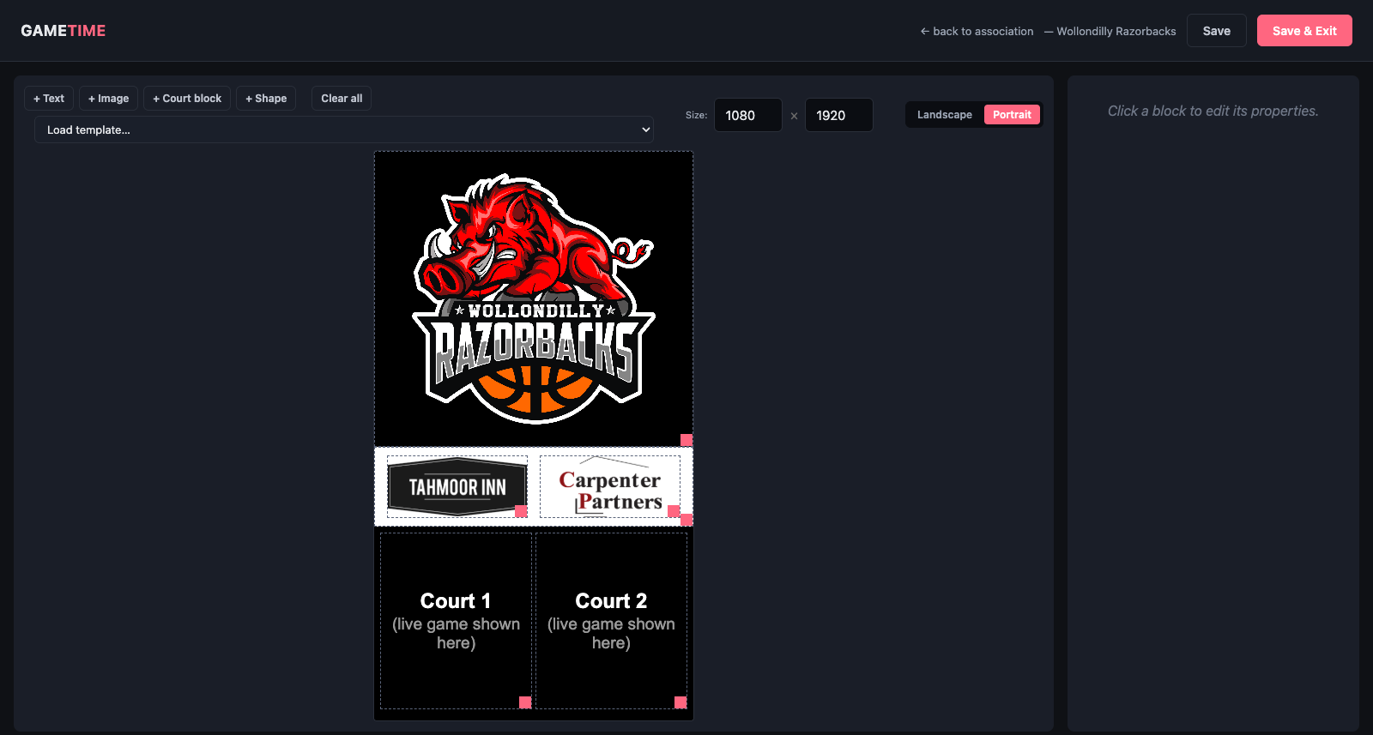
Task: Select the Court 2 block
Action: 611,621
